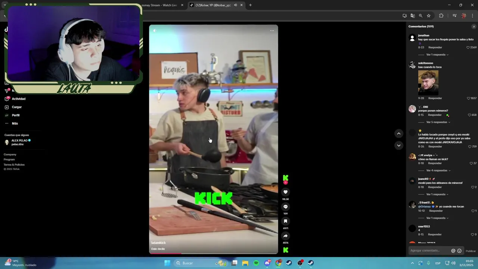Open the Chrome three-dot menu
Screen dimensions: 478x269
tap(473, 16)
